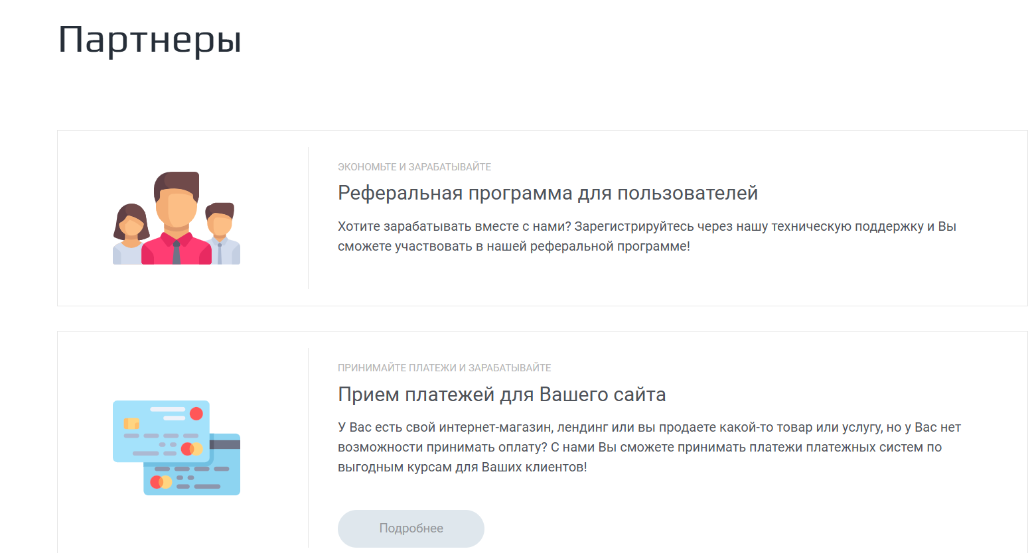
Task: Click the payment acceptance description paragraph
Action: [x=649, y=447]
